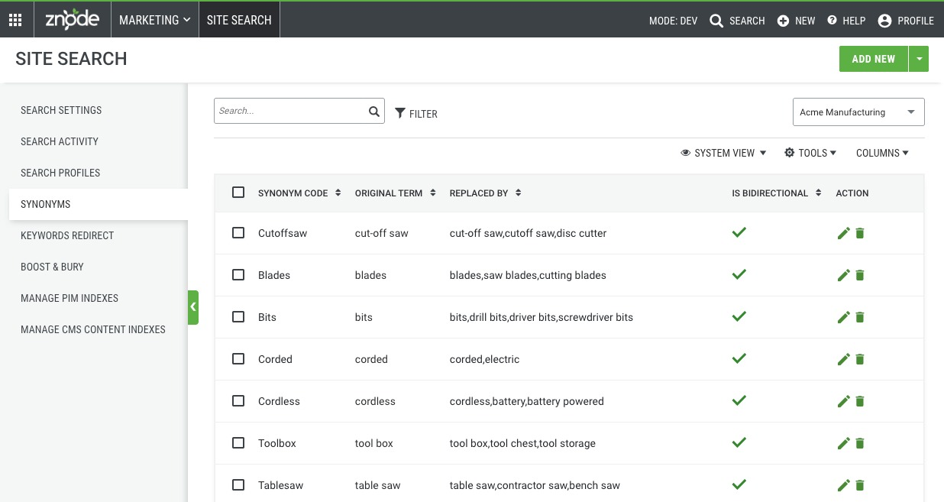
Task: Delete the Bits synonym
Action: coord(860,317)
